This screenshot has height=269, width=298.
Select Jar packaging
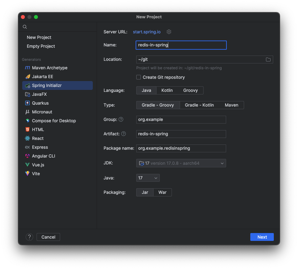tap(145, 193)
